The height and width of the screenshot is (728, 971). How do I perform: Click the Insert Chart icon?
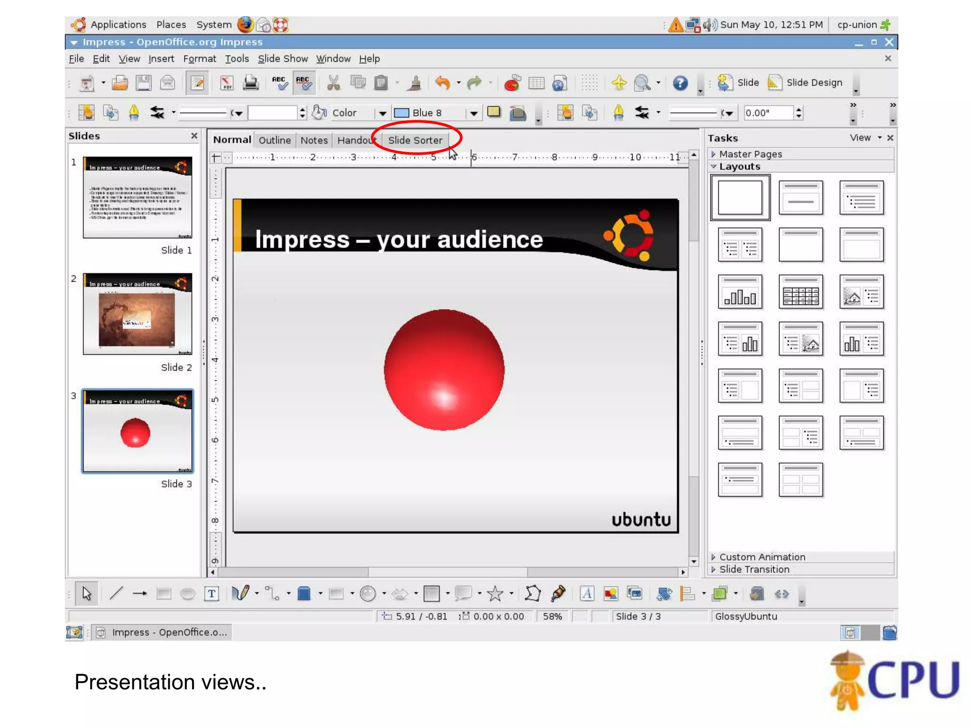click(x=512, y=83)
